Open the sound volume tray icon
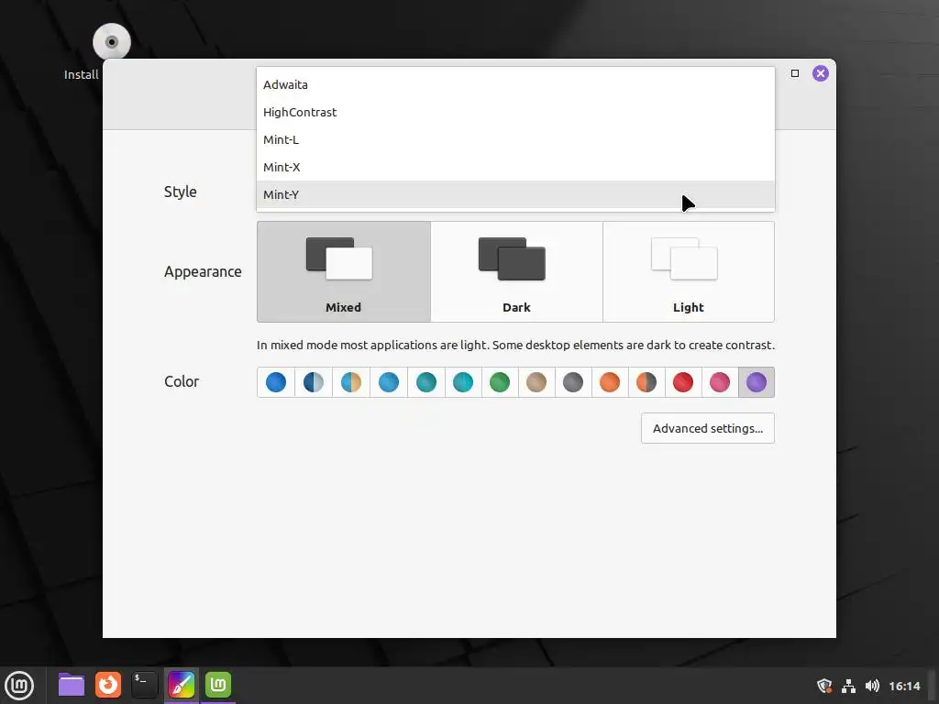 pyautogui.click(x=873, y=686)
